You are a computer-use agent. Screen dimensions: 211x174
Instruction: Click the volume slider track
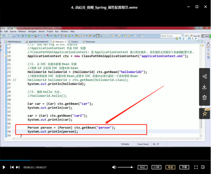coord(126,167)
